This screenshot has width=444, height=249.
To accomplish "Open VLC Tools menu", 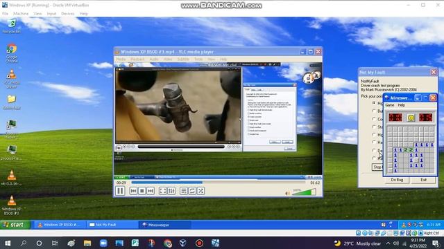I will click(x=198, y=59).
